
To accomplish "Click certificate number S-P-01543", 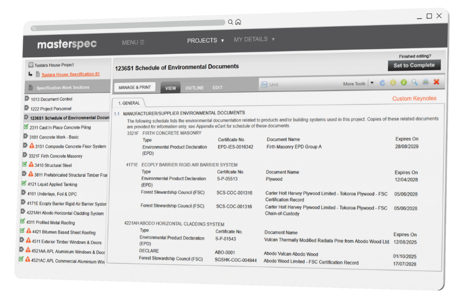I will pos(226,239).
